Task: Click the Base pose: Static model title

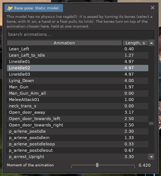Action: pos(36,8)
